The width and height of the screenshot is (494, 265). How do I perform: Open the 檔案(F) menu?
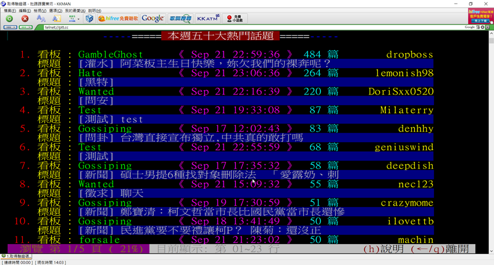click(10, 11)
